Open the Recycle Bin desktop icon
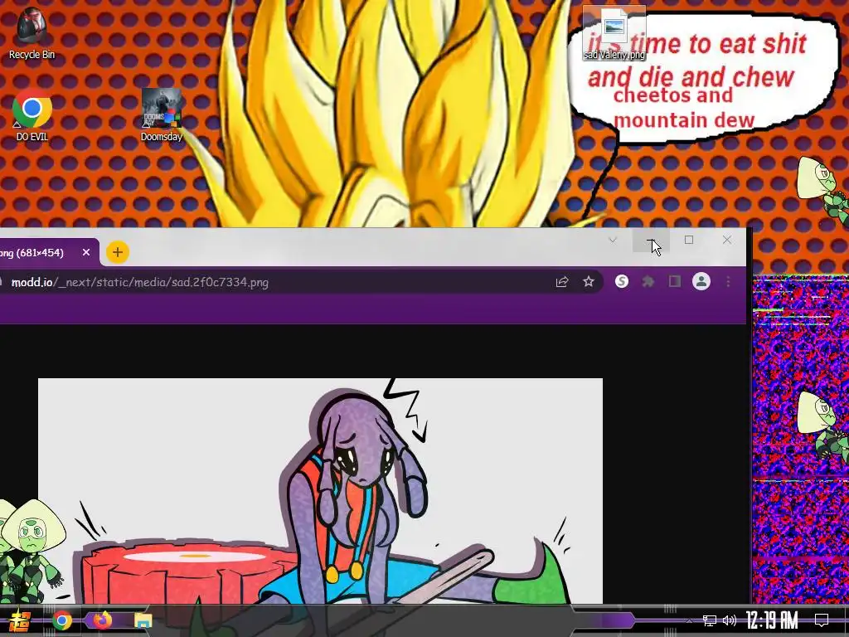 point(32,33)
